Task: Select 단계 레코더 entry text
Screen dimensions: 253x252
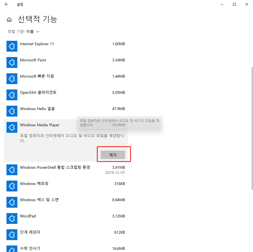Action: click(x=30, y=232)
